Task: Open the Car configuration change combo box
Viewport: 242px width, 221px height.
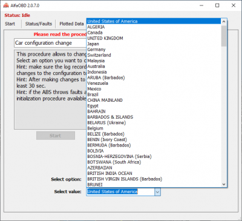Action: tap(50, 43)
